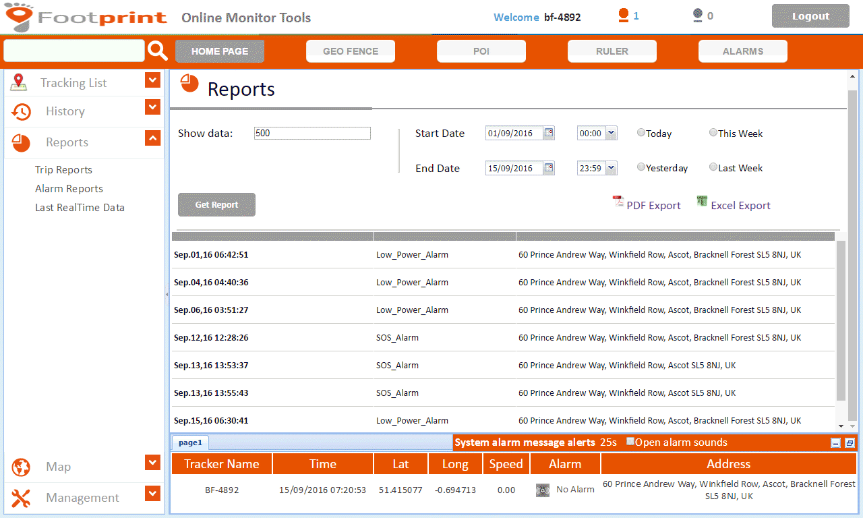Viewport: 863px width, 518px height.
Task: Open calendar picker for Start Date
Action: click(x=549, y=133)
